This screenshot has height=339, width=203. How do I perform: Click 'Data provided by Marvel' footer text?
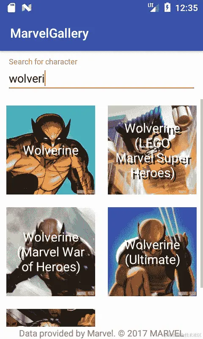pyautogui.click(x=66, y=333)
